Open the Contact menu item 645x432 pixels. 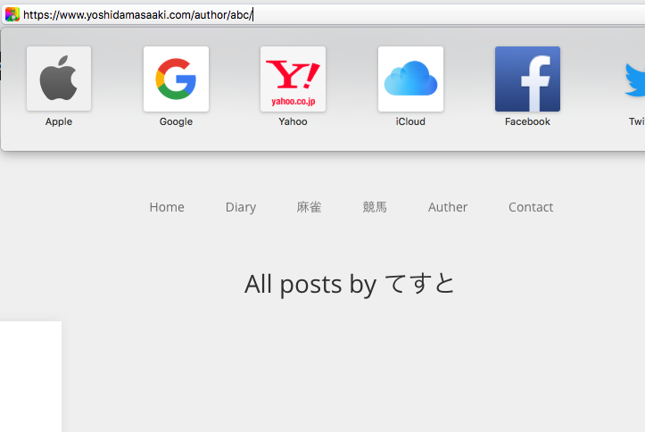[531, 207]
